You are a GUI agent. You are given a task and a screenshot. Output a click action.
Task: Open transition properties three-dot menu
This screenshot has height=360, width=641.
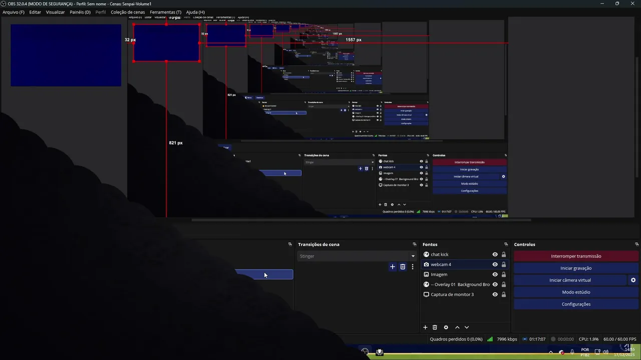[413, 267]
